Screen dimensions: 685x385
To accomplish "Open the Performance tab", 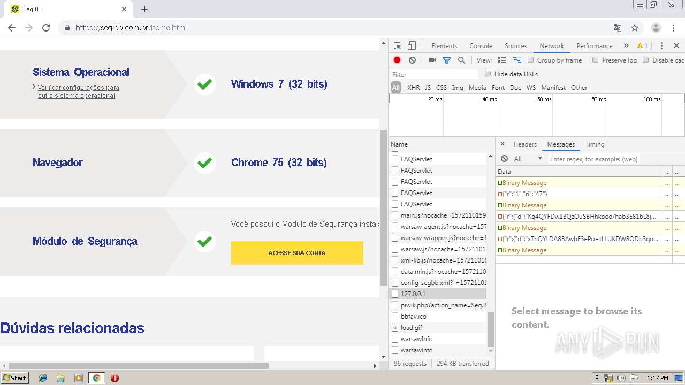I will pyautogui.click(x=594, y=46).
